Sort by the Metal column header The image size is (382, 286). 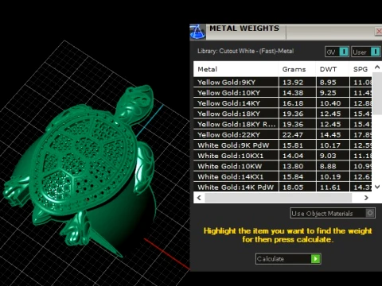click(236, 69)
